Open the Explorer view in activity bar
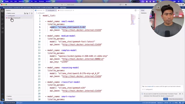Screen dimensions: 185x104 click(x=2, y=11)
